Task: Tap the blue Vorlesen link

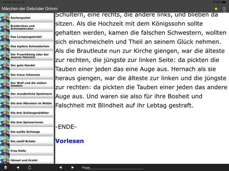Action: pos(70,141)
